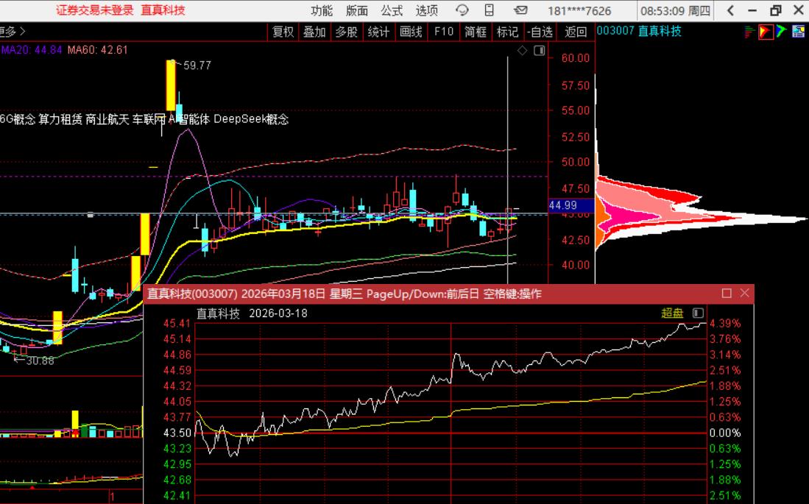Click the diamond icon atop K-line chart
Image resolution: width=809 pixels, height=504 pixels.
click(522, 51)
